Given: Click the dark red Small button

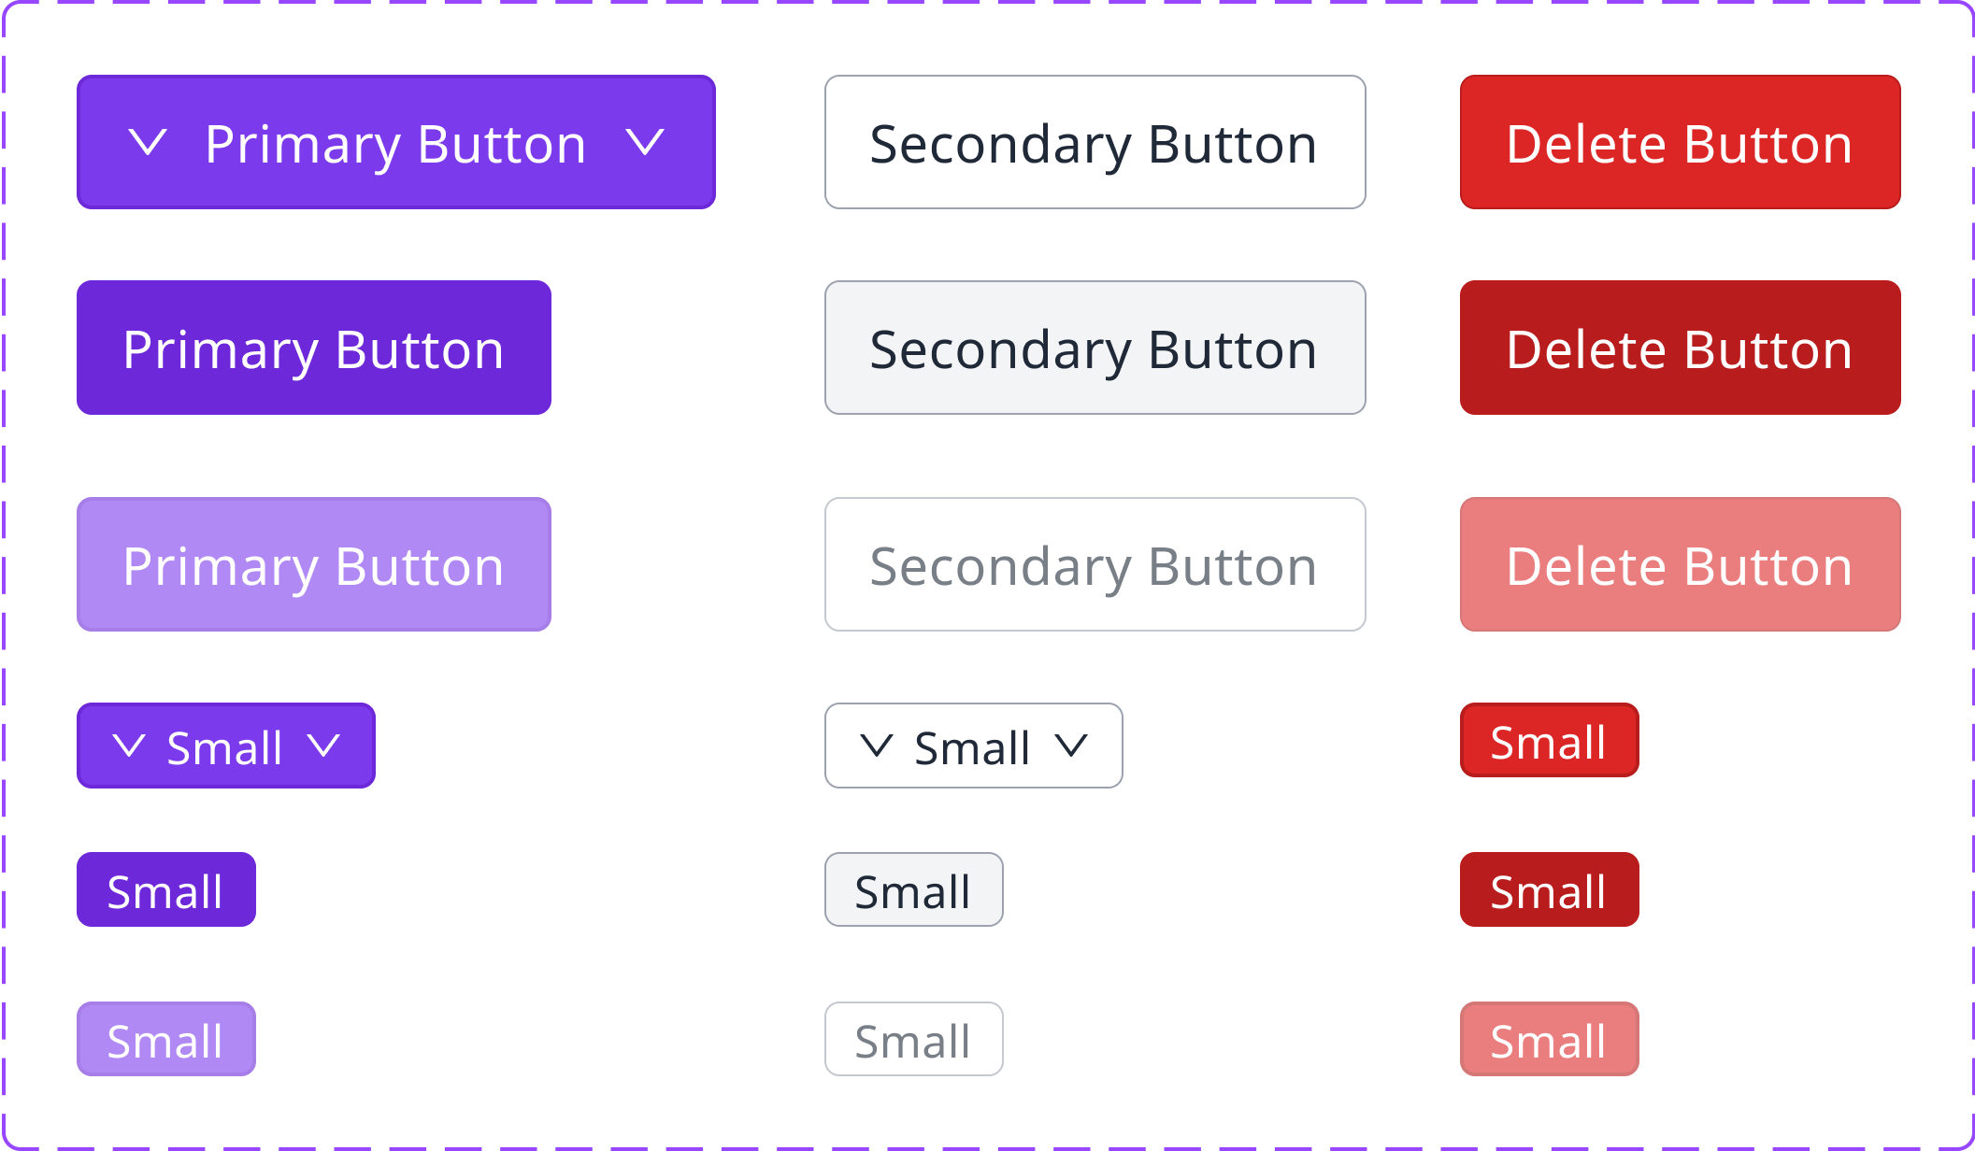Looking at the screenshot, I should click(1549, 889).
